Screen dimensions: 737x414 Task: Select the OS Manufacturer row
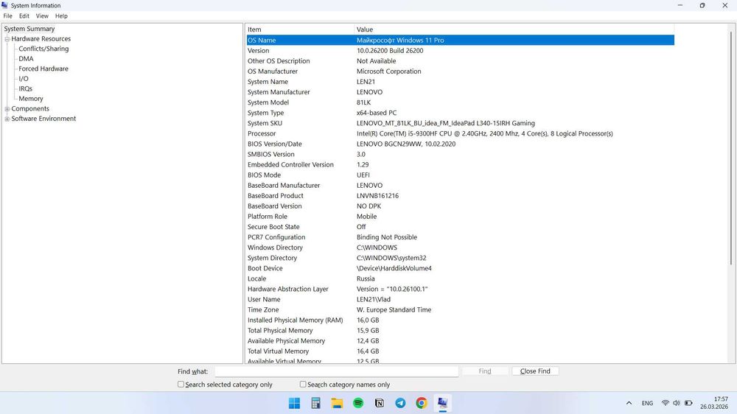coord(461,71)
